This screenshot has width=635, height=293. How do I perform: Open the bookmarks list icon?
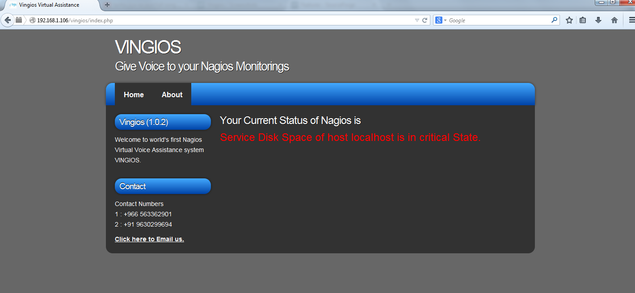click(583, 20)
